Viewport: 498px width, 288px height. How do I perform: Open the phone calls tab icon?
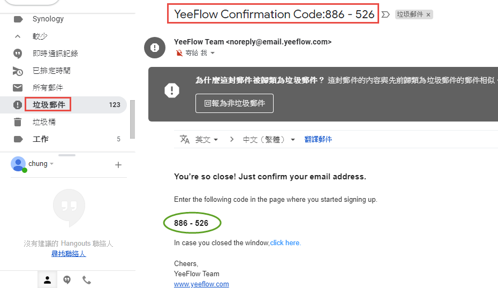click(x=87, y=280)
